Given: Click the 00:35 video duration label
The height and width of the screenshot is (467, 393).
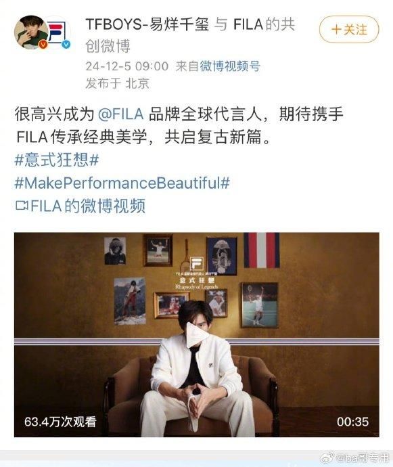Looking at the screenshot, I should pyautogui.click(x=353, y=422).
